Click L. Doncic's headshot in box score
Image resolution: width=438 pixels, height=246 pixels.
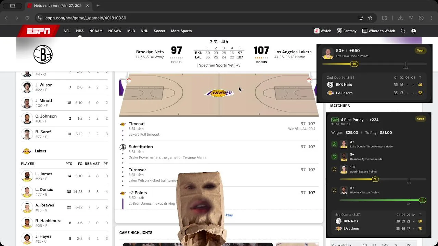tap(27, 192)
